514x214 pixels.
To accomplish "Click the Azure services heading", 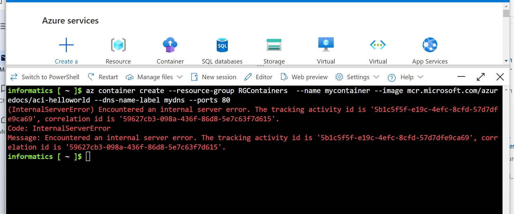I will point(70,21).
